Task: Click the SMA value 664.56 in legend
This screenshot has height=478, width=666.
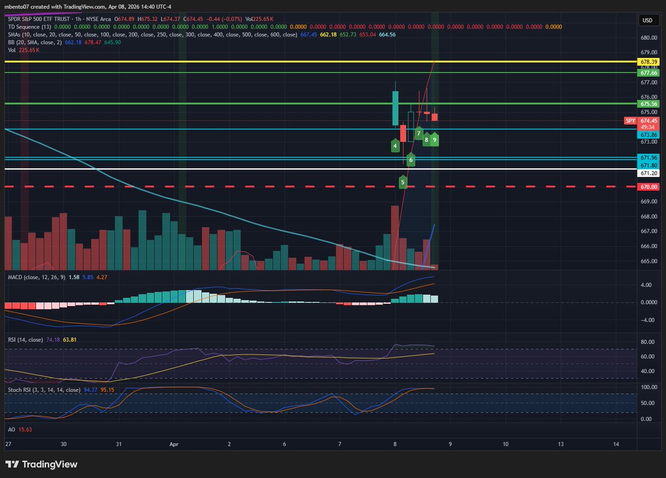Action: tap(387, 34)
